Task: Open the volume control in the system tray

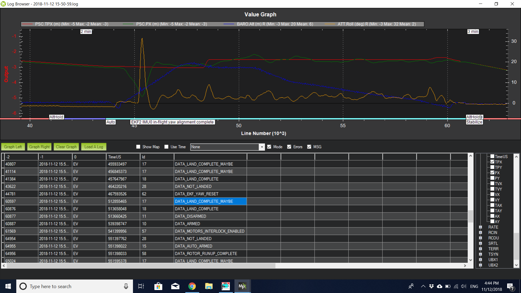Action: tap(463, 286)
